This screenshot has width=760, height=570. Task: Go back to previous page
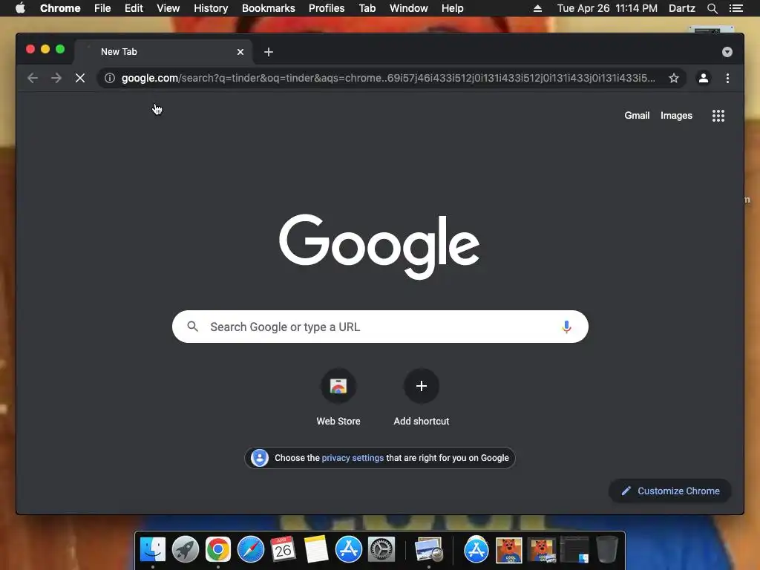33,78
